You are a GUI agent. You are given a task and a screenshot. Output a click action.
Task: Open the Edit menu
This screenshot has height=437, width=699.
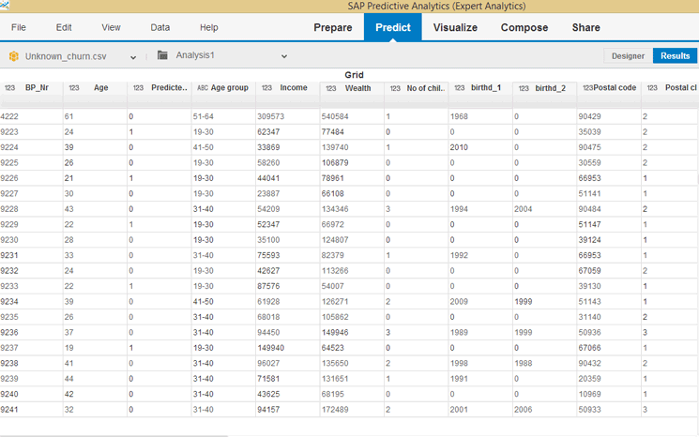tap(64, 27)
